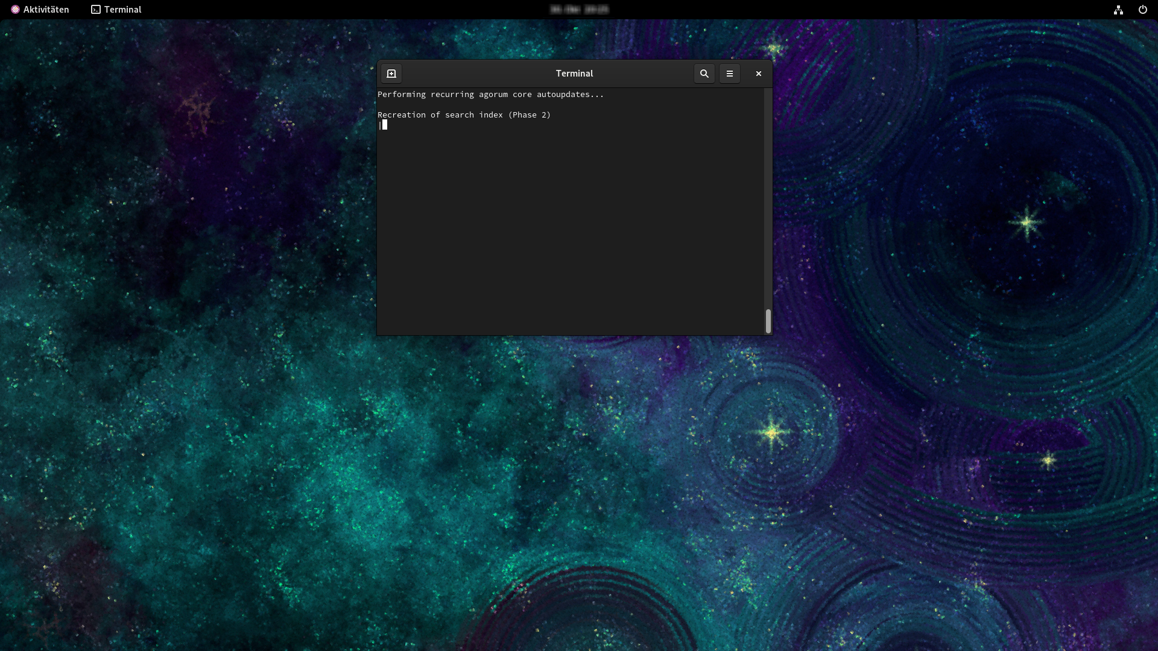This screenshot has width=1158, height=651.
Task: Open the Terminal hamburger menu
Action: (x=729, y=74)
